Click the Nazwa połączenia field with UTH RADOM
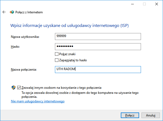The image size is (163, 121). coord(97,70)
